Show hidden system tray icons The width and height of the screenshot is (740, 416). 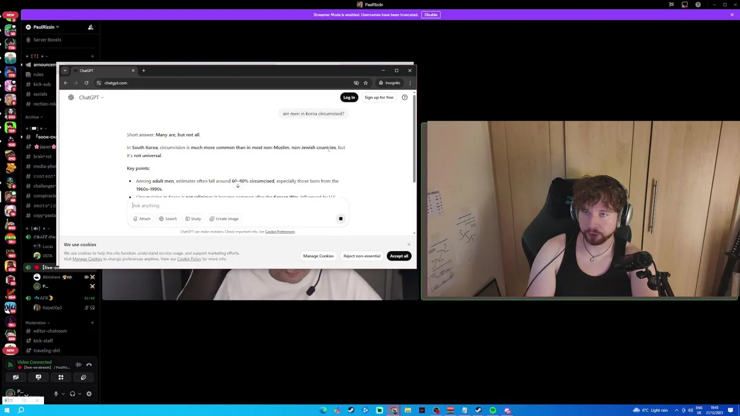click(675, 410)
